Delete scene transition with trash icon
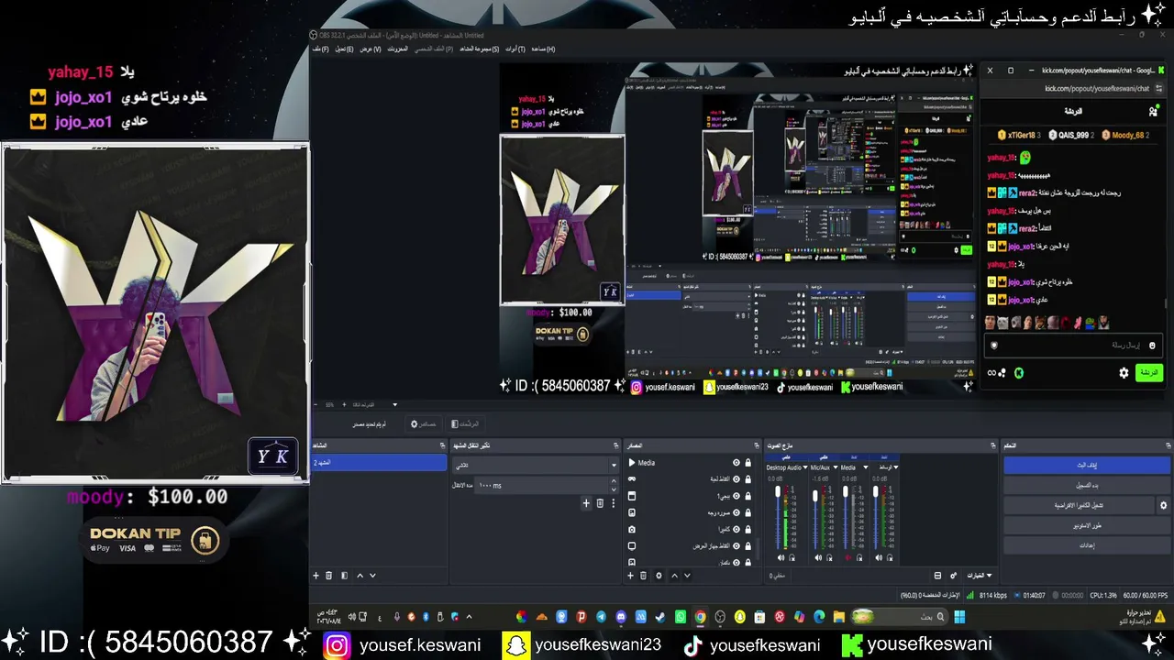 (600, 503)
